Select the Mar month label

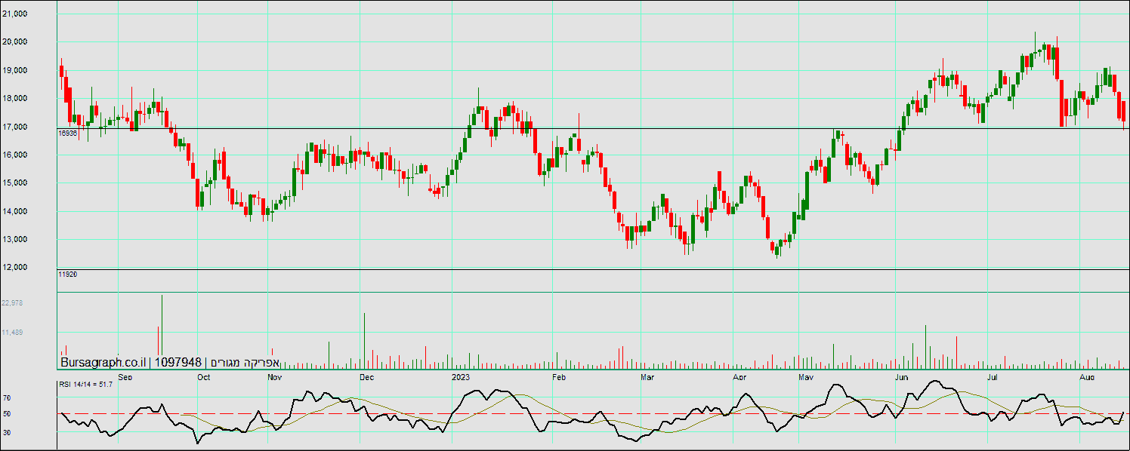(x=647, y=376)
